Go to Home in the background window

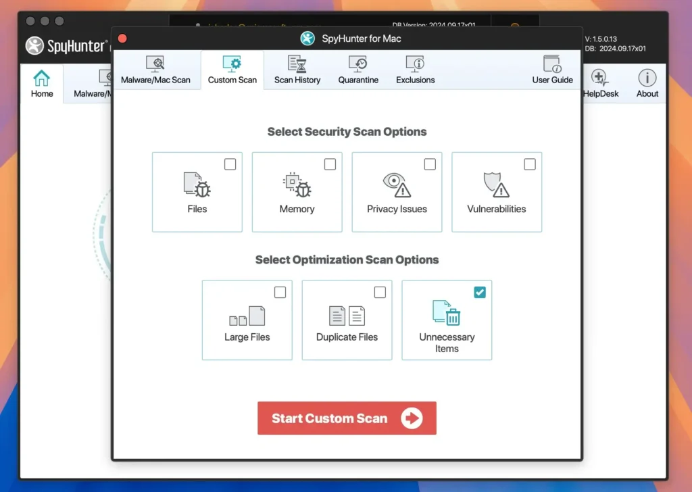(x=42, y=83)
